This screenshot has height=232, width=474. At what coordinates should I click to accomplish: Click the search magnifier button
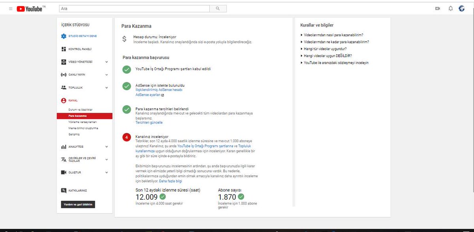(218, 8)
